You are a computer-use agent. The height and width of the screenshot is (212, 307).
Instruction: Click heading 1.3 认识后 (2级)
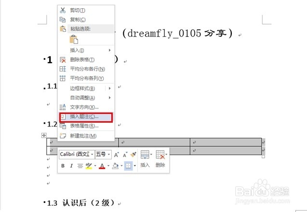pos(80,203)
